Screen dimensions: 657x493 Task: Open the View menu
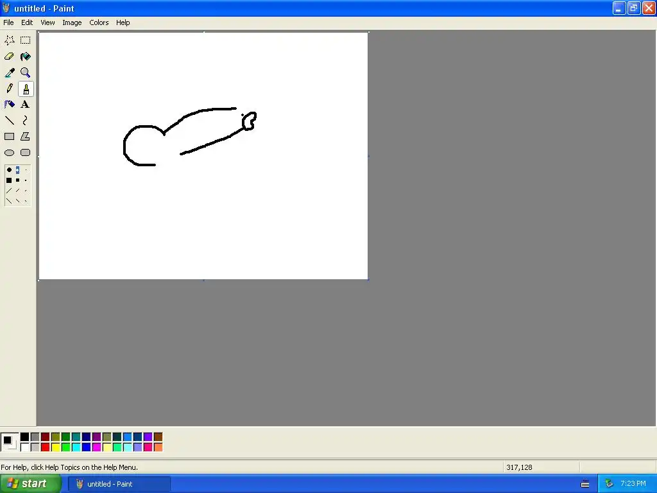47,22
